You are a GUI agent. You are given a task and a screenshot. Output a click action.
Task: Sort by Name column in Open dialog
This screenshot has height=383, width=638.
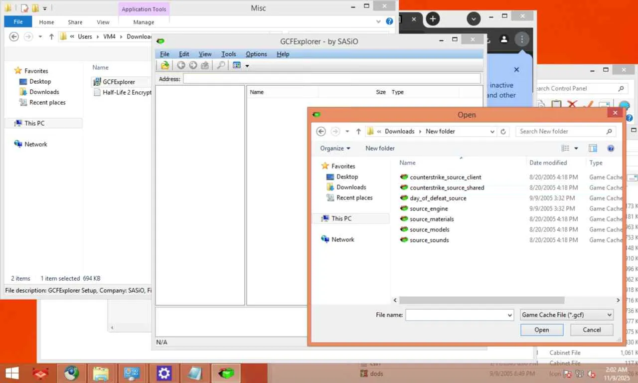407,163
